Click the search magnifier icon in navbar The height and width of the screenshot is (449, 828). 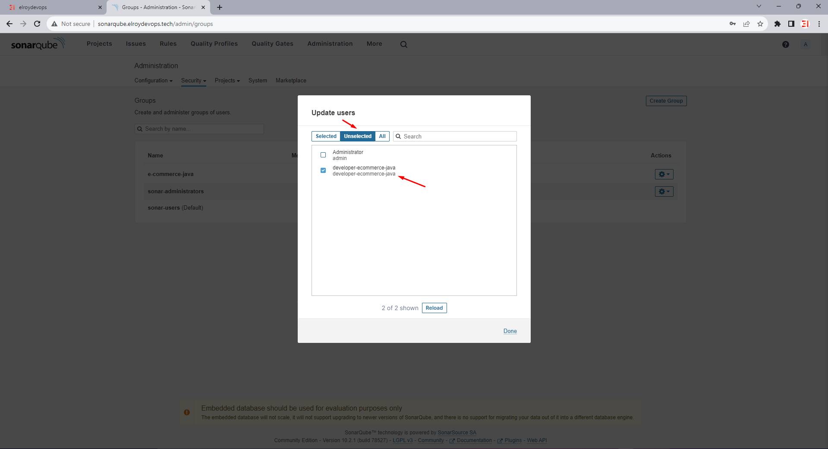tap(404, 44)
